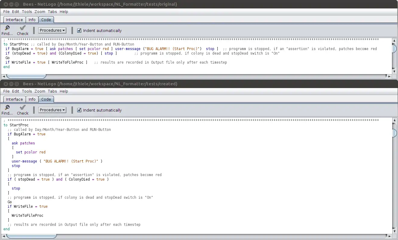Click "set pcolor red" line in created window

coord(31,152)
